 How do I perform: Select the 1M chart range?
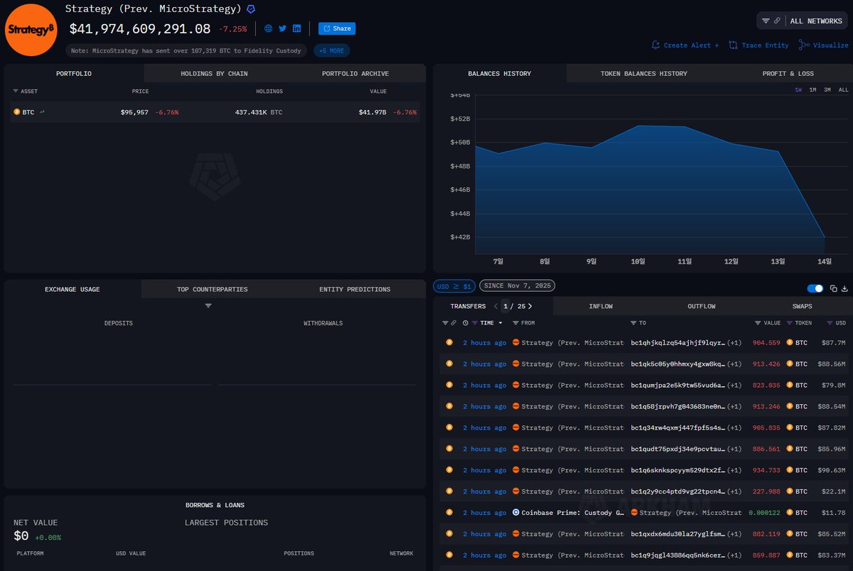pos(812,90)
